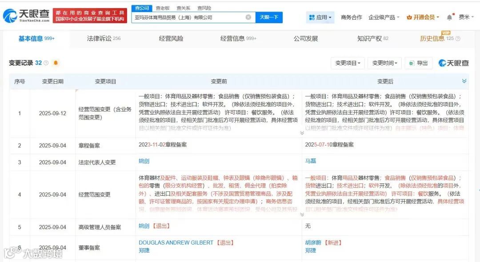This screenshot has width=480, height=262.
Task: Click 2025-07-10章程备案 cell
Action: click(329, 145)
